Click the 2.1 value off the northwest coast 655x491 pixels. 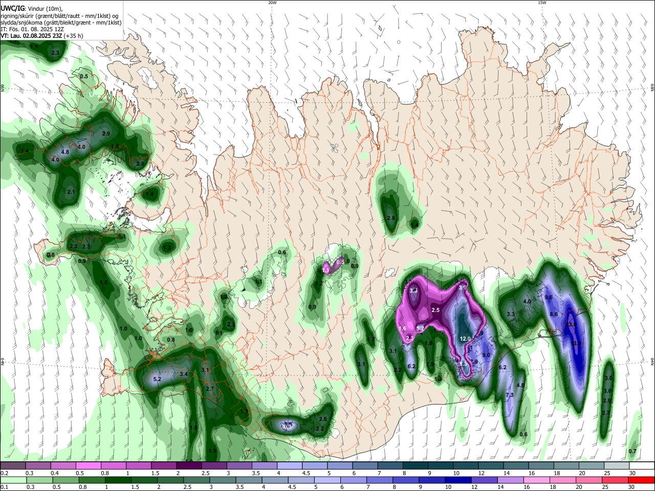coord(71,192)
